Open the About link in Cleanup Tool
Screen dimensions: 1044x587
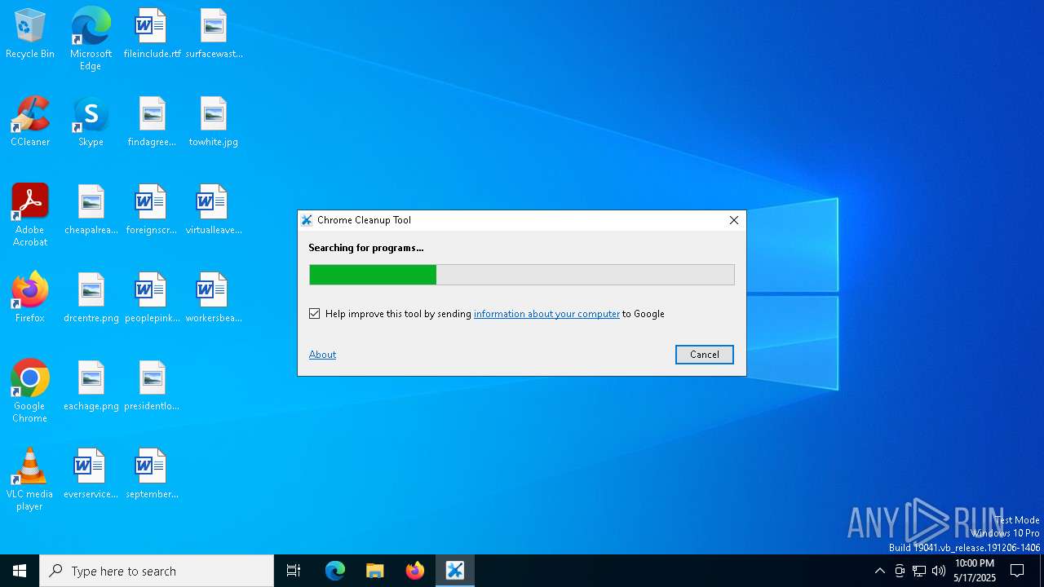(x=322, y=355)
